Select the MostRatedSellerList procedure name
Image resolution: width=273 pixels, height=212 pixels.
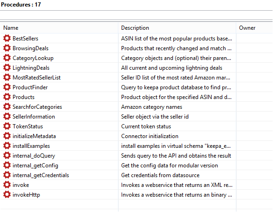(x=36, y=78)
